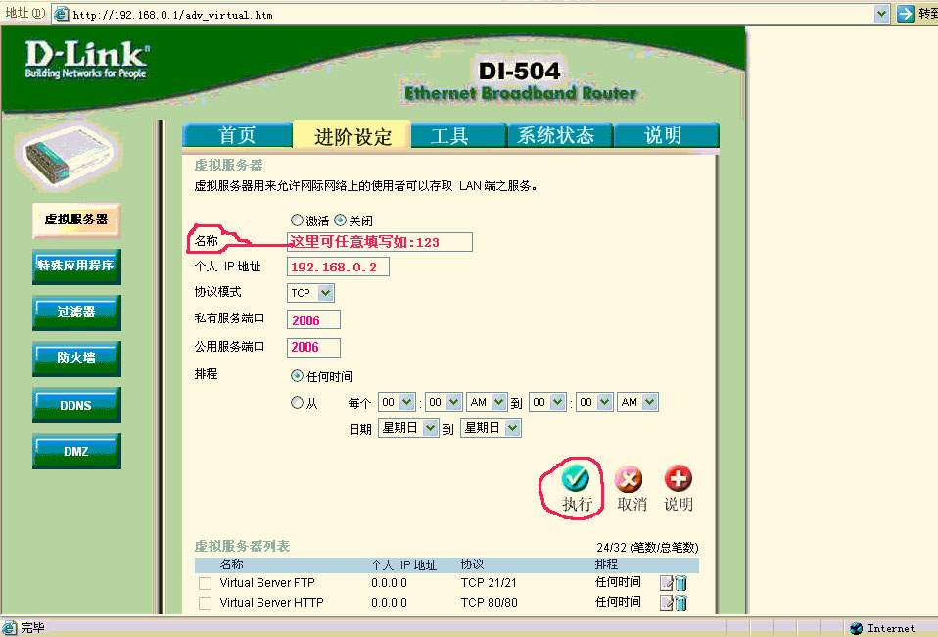Screen dimensions: 938x637
Task: Tick the Virtual Server FTP checkbox
Action: (x=205, y=583)
